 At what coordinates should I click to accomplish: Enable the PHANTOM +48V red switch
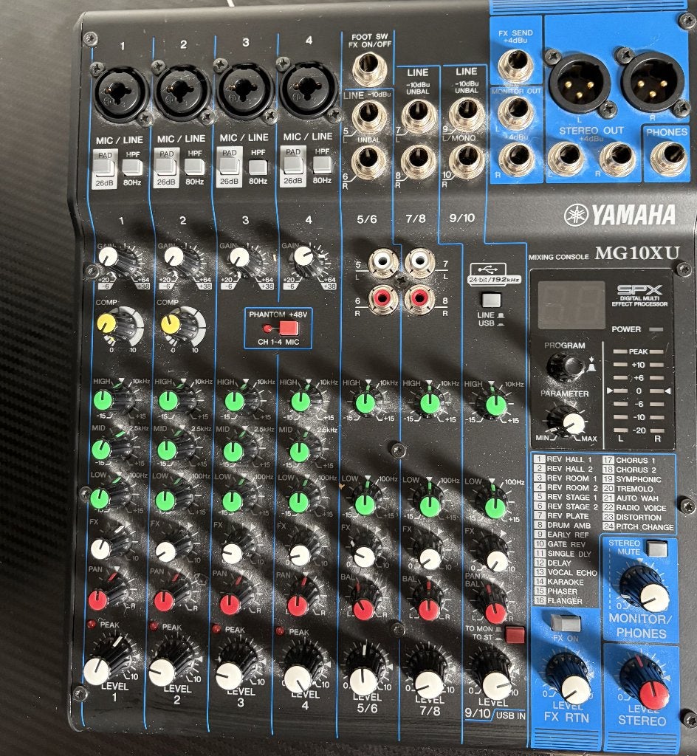click(x=288, y=329)
